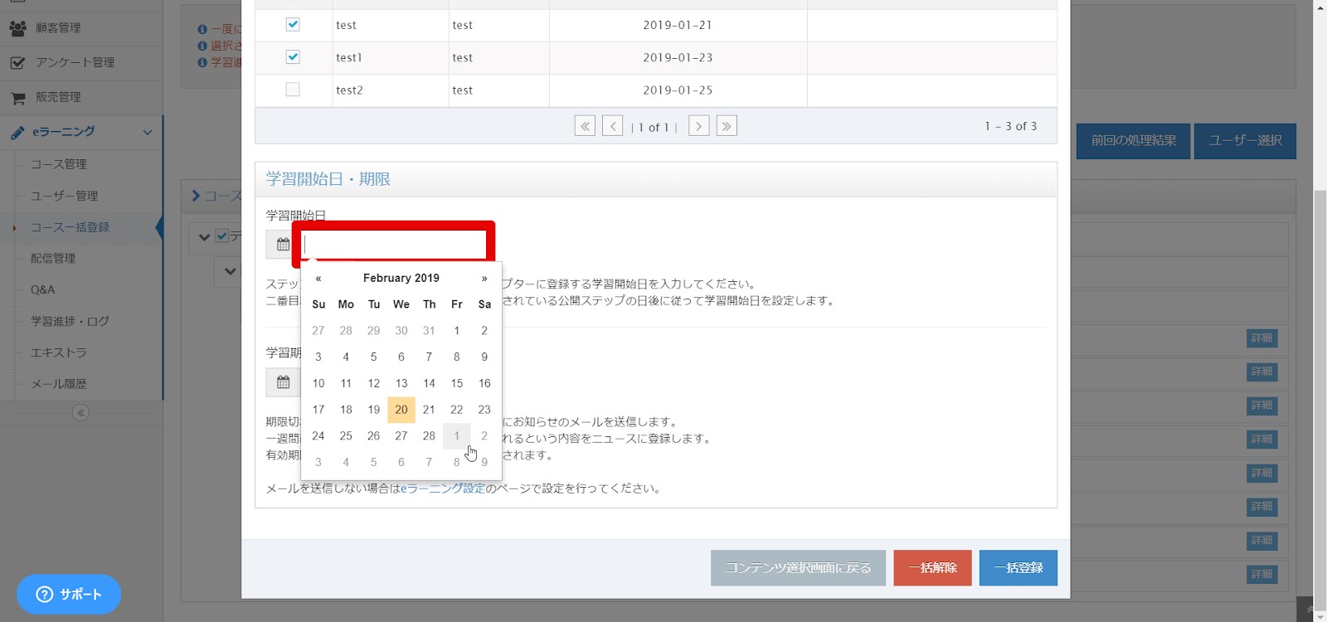Check the checkbox for user test2
The width and height of the screenshot is (1327, 622).
[293, 89]
